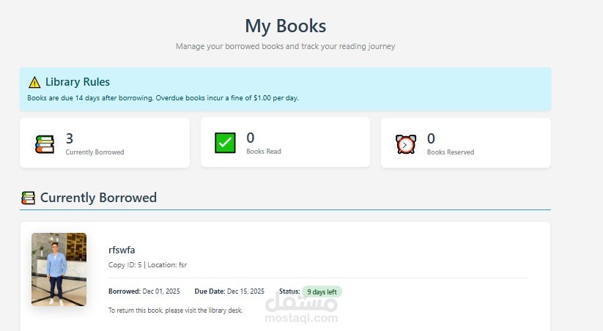603x331 pixels.
Task: Click the alarm clock icon for Books Reserved
Action: pos(406,144)
